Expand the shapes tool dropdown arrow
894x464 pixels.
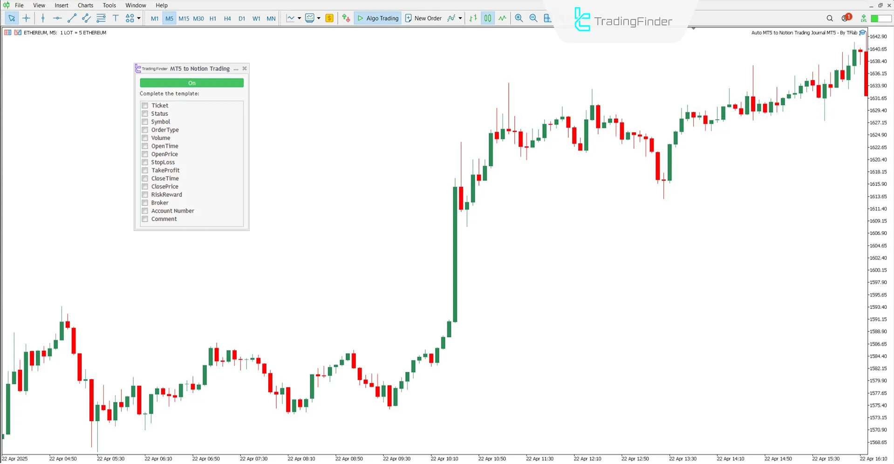click(138, 18)
